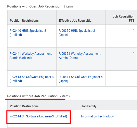Open the P-02440 HRIS Specialist -2 (Unfilled) position
The width and height of the screenshot is (137, 128).
pyautogui.click(x=28, y=33)
